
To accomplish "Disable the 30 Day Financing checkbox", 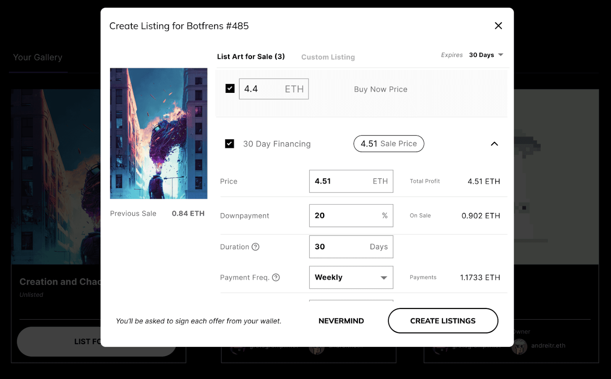I will 230,144.
